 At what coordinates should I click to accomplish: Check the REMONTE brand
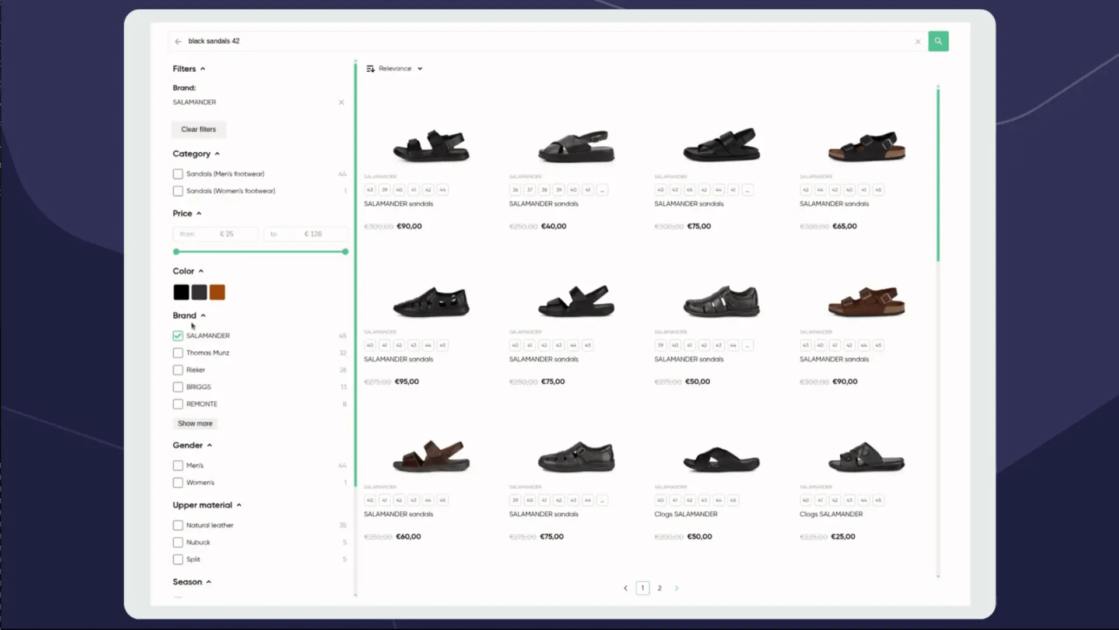(x=178, y=404)
